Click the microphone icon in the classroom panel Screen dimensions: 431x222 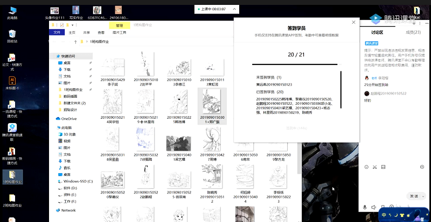coord(365,207)
